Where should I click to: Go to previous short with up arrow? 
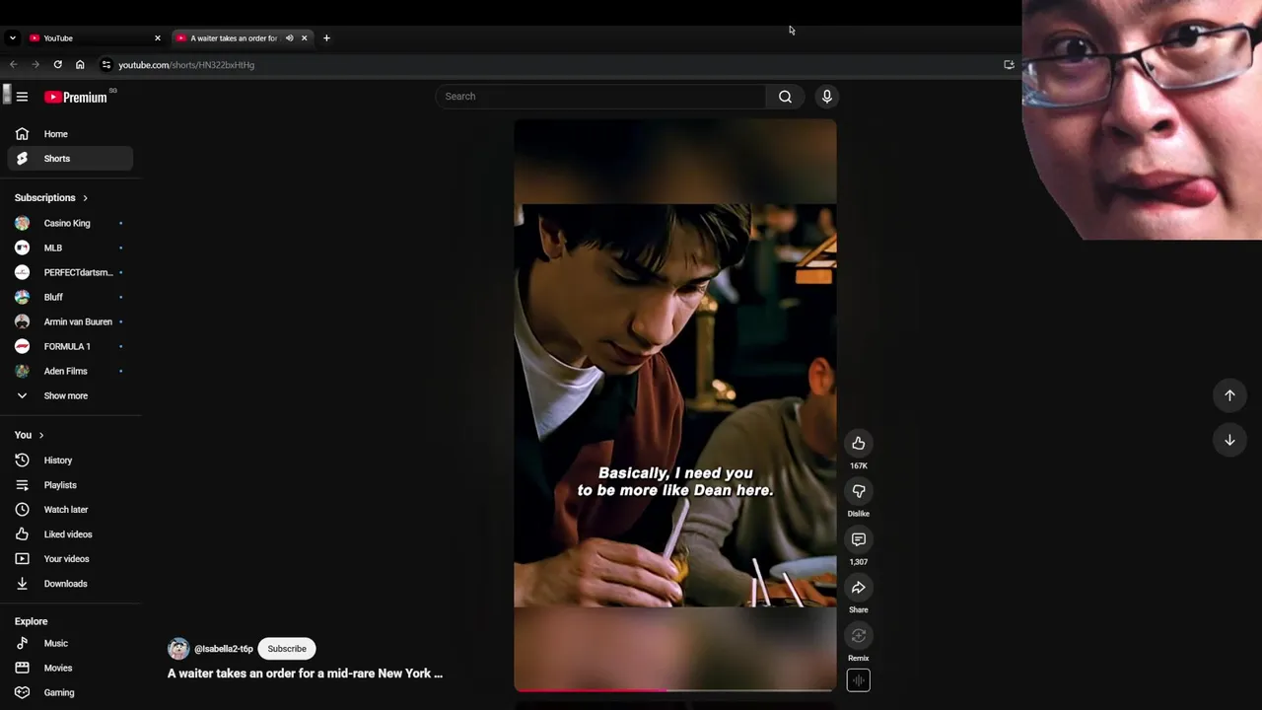(1229, 395)
